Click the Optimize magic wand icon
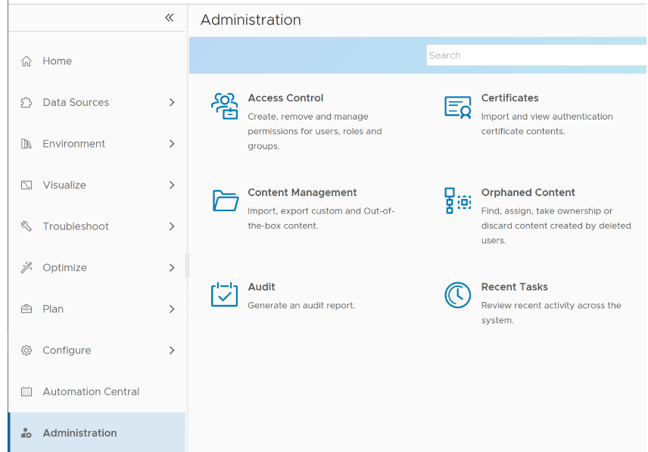Image resolution: width=648 pixels, height=452 pixels. pos(26,268)
